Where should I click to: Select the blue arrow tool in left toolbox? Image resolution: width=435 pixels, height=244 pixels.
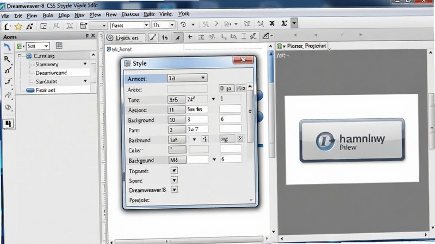pos(7,47)
